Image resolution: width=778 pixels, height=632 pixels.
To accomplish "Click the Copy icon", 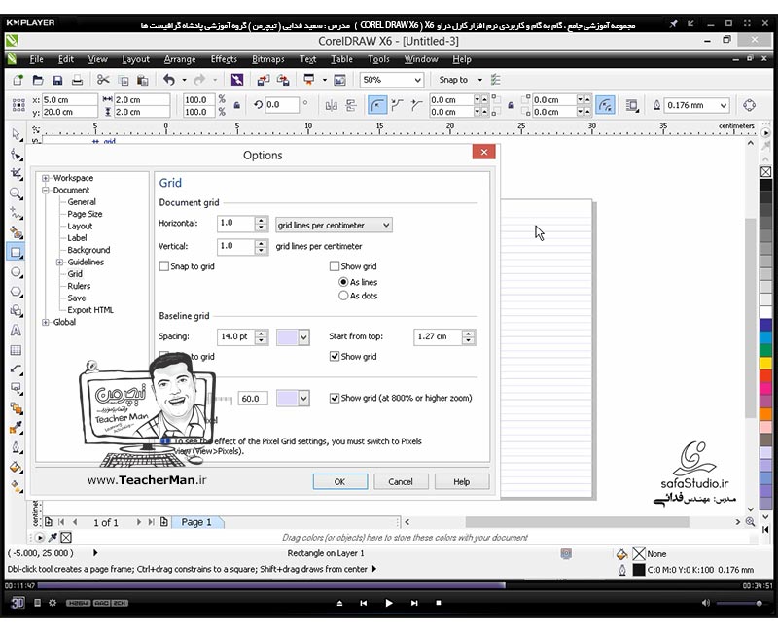I will (124, 80).
